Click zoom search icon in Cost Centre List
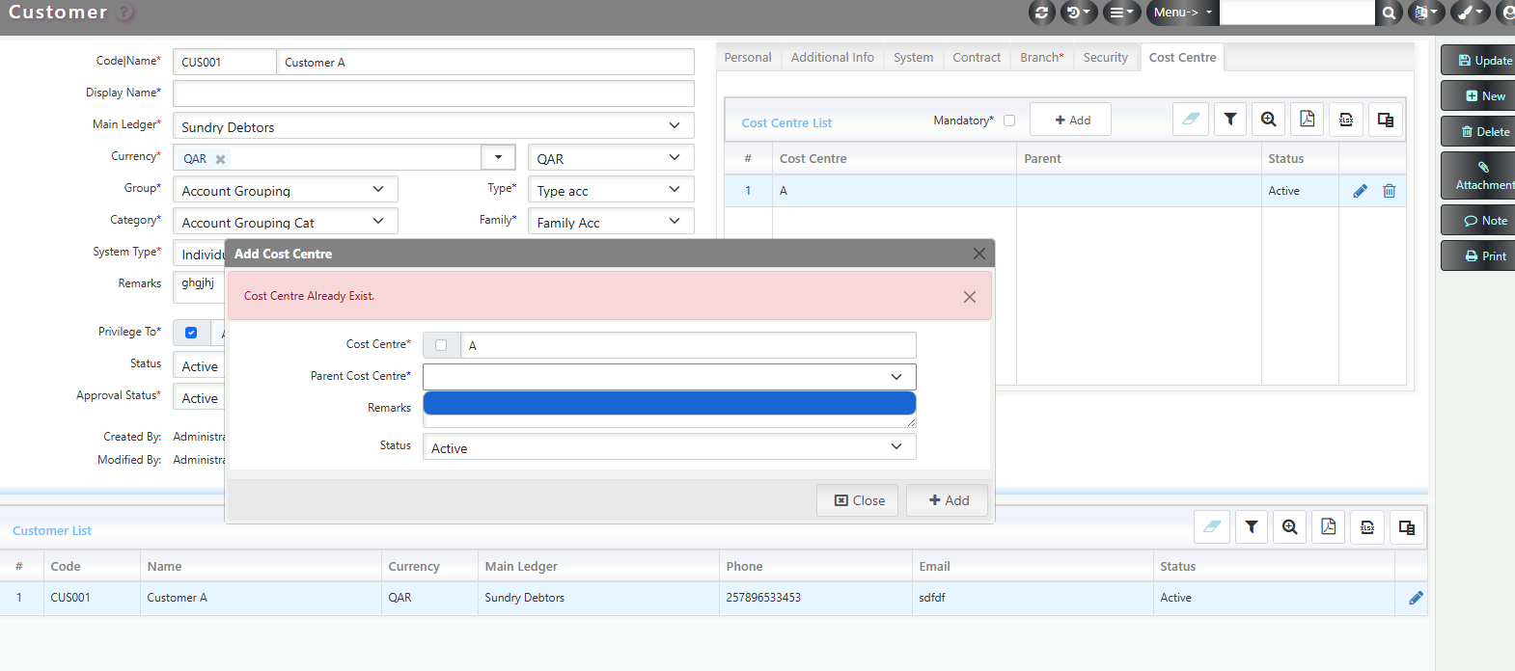Image resolution: width=1515 pixels, height=671 pixels. point(1269,120)
